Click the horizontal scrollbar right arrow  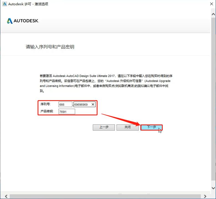[x=205, y=196]
